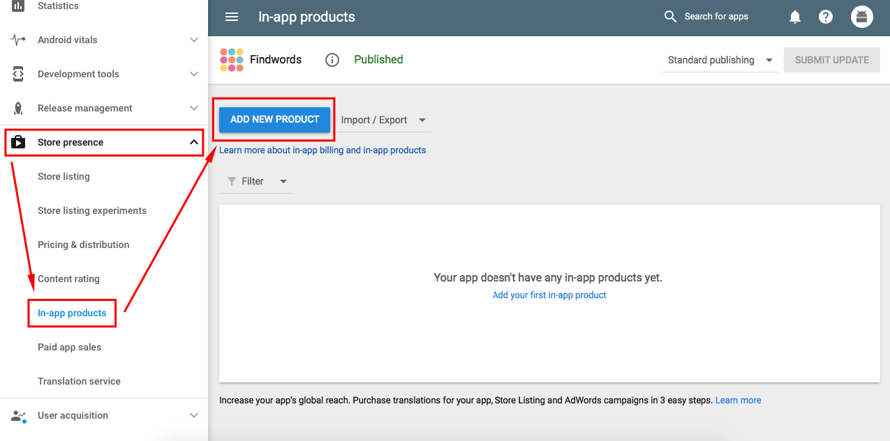Open Store listing experiments
The image size is (890, 441).
tap(92, 210)
